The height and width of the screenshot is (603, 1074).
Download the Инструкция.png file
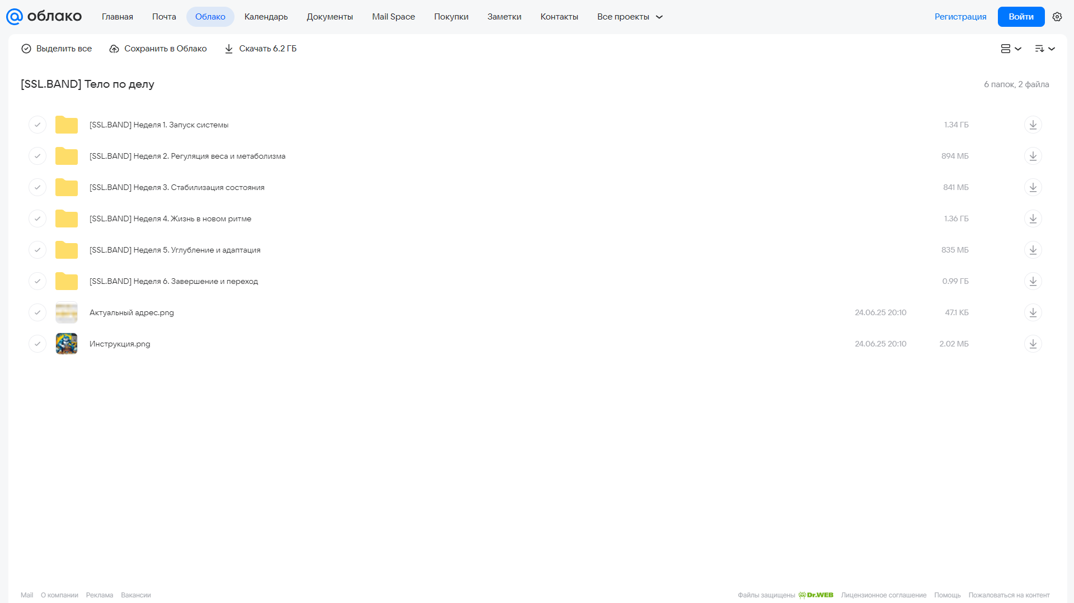(1033, 344)
